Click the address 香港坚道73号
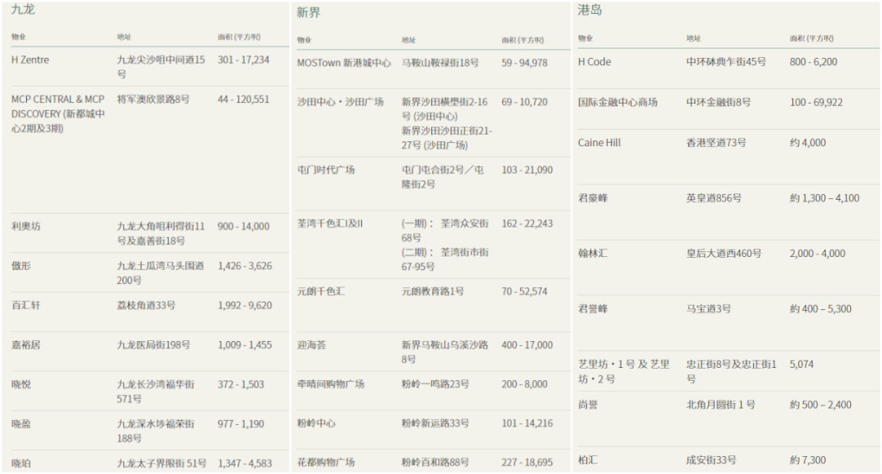Image resolution: width=882 pixels, height=474 pixels. pyautogui.click(x=716, y=143)
